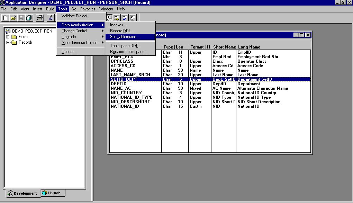Click the Save floppy disk icon
353x203 pixels.
[x=21, y=18]
